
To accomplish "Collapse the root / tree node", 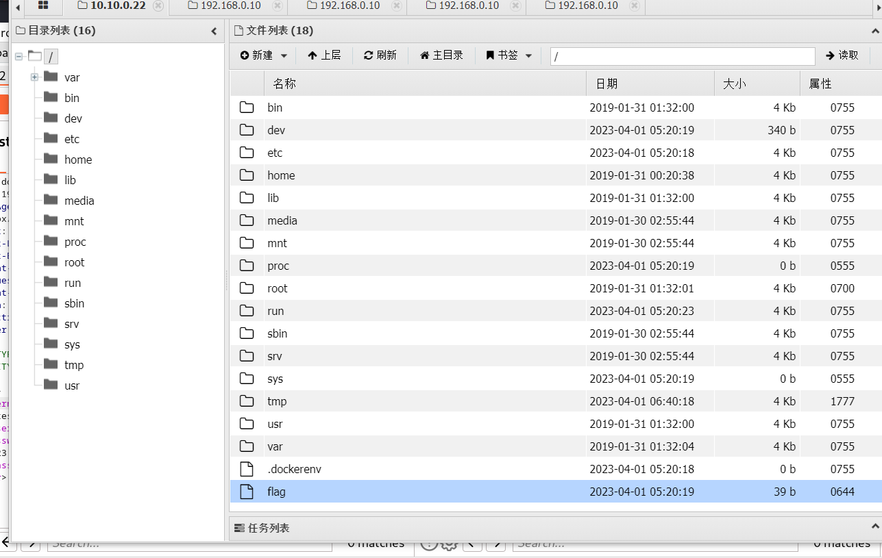I will 19,57.
